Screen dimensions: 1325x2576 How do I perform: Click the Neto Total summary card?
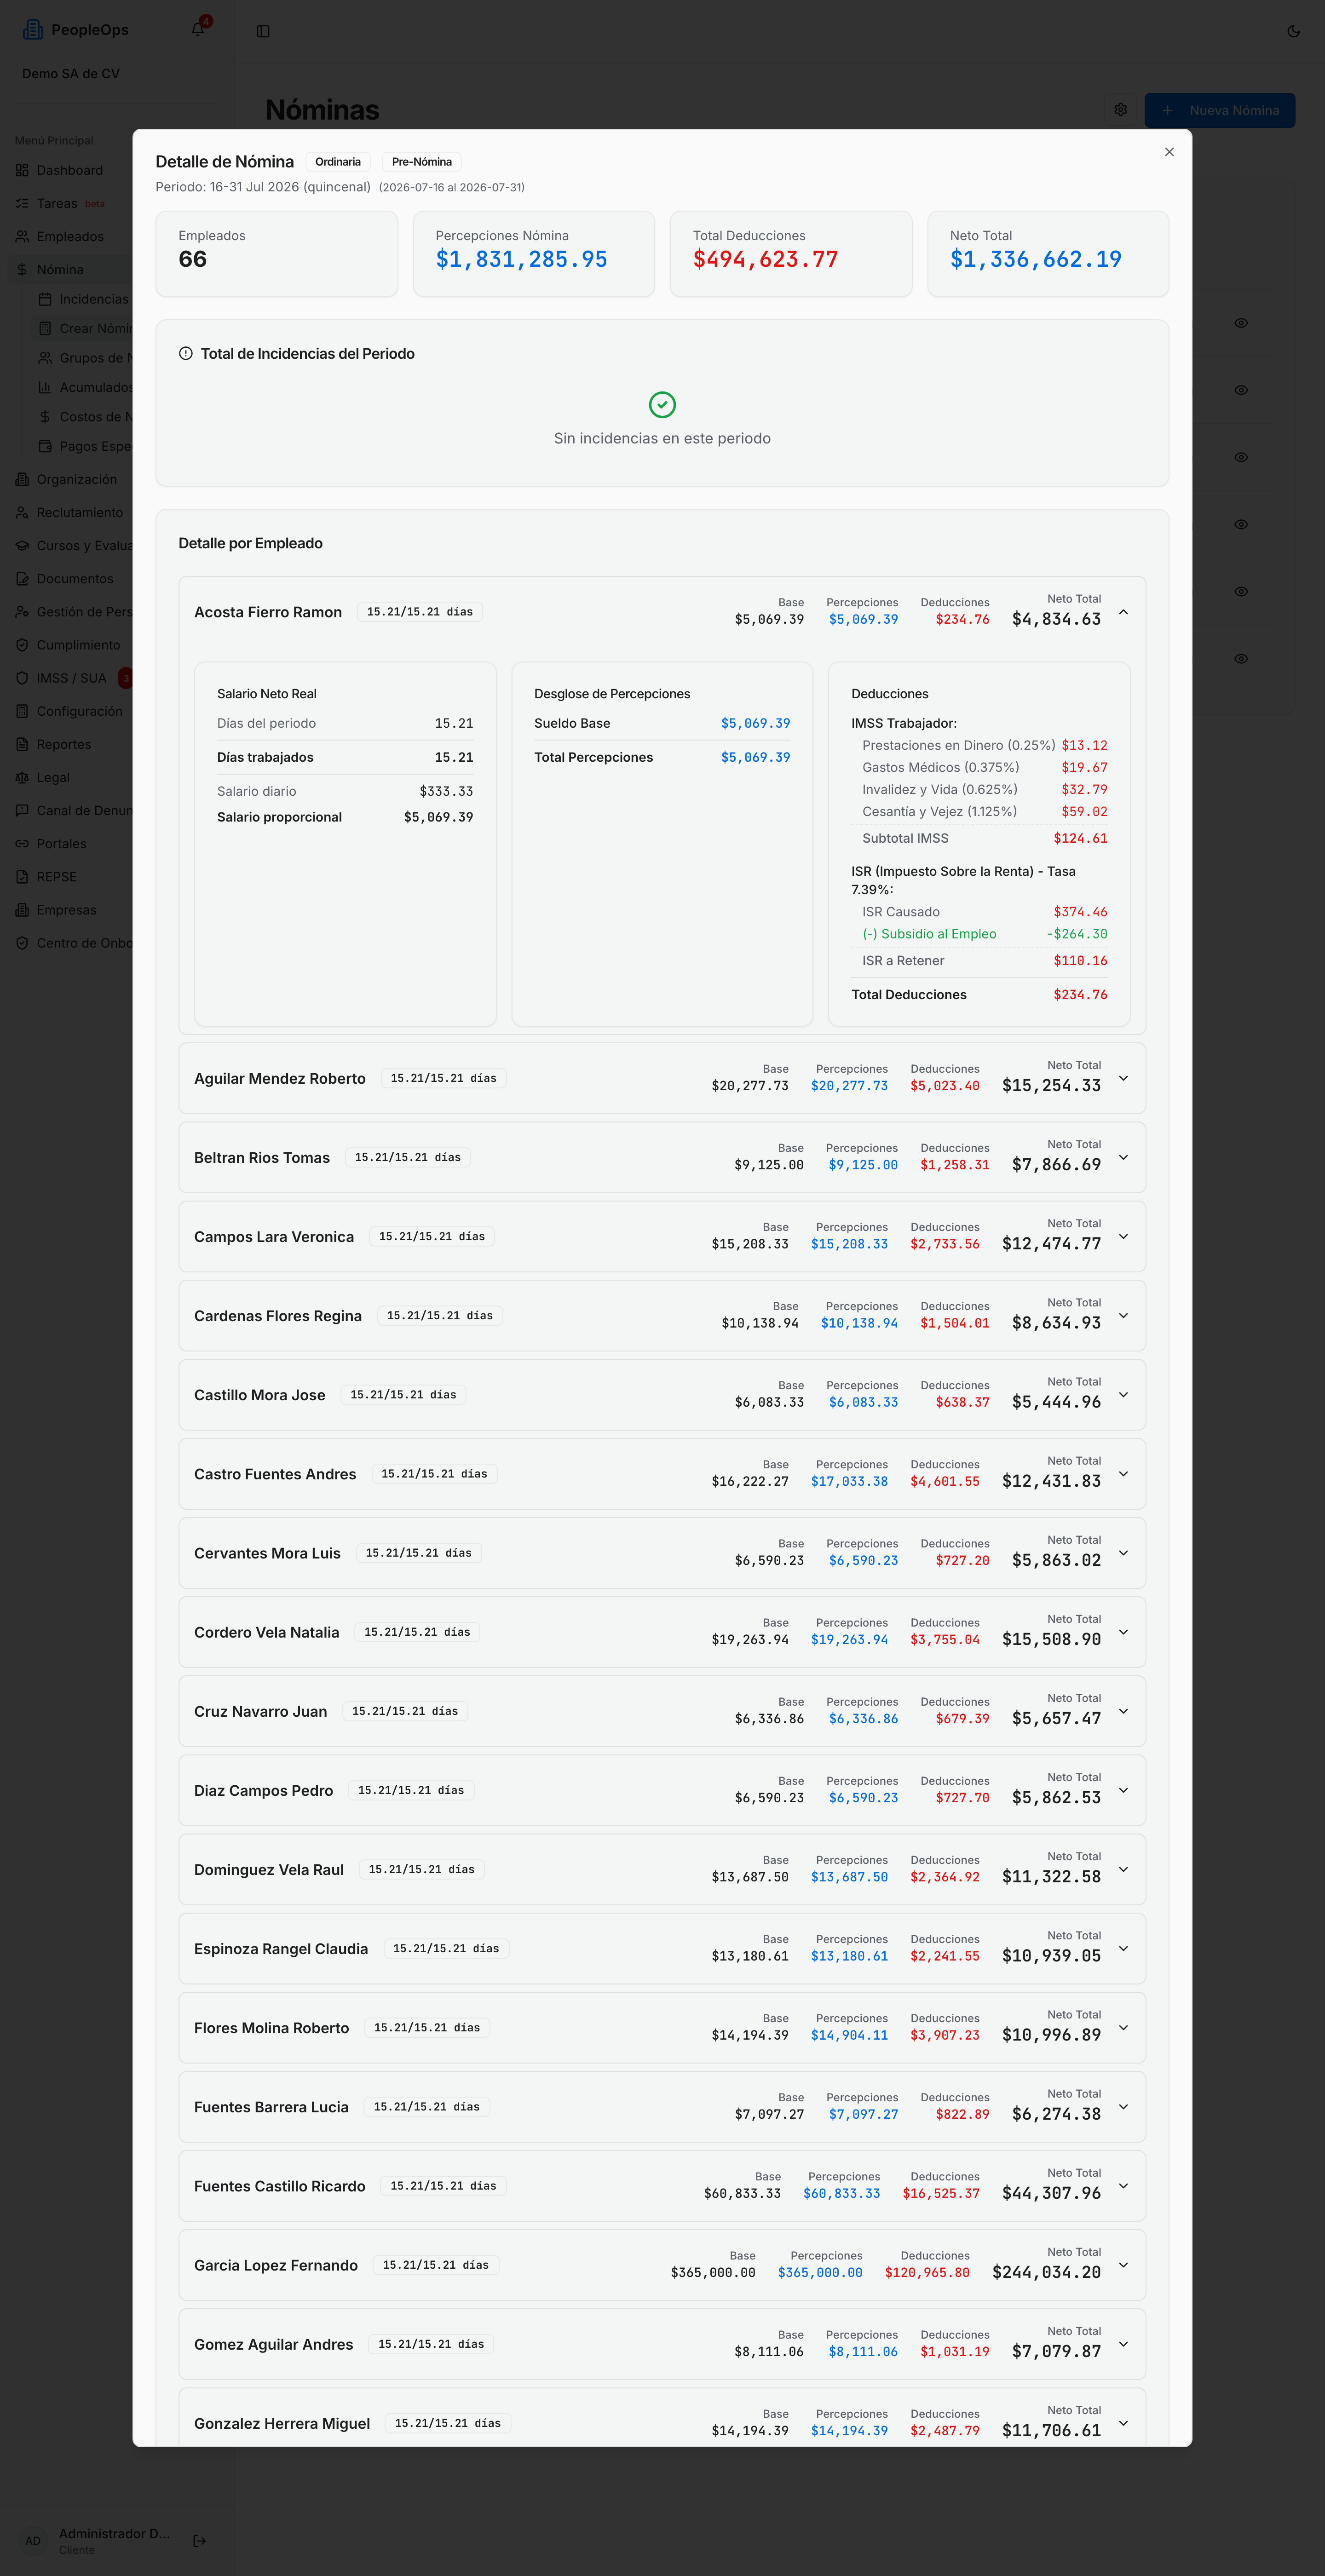tap(1047, 254)
